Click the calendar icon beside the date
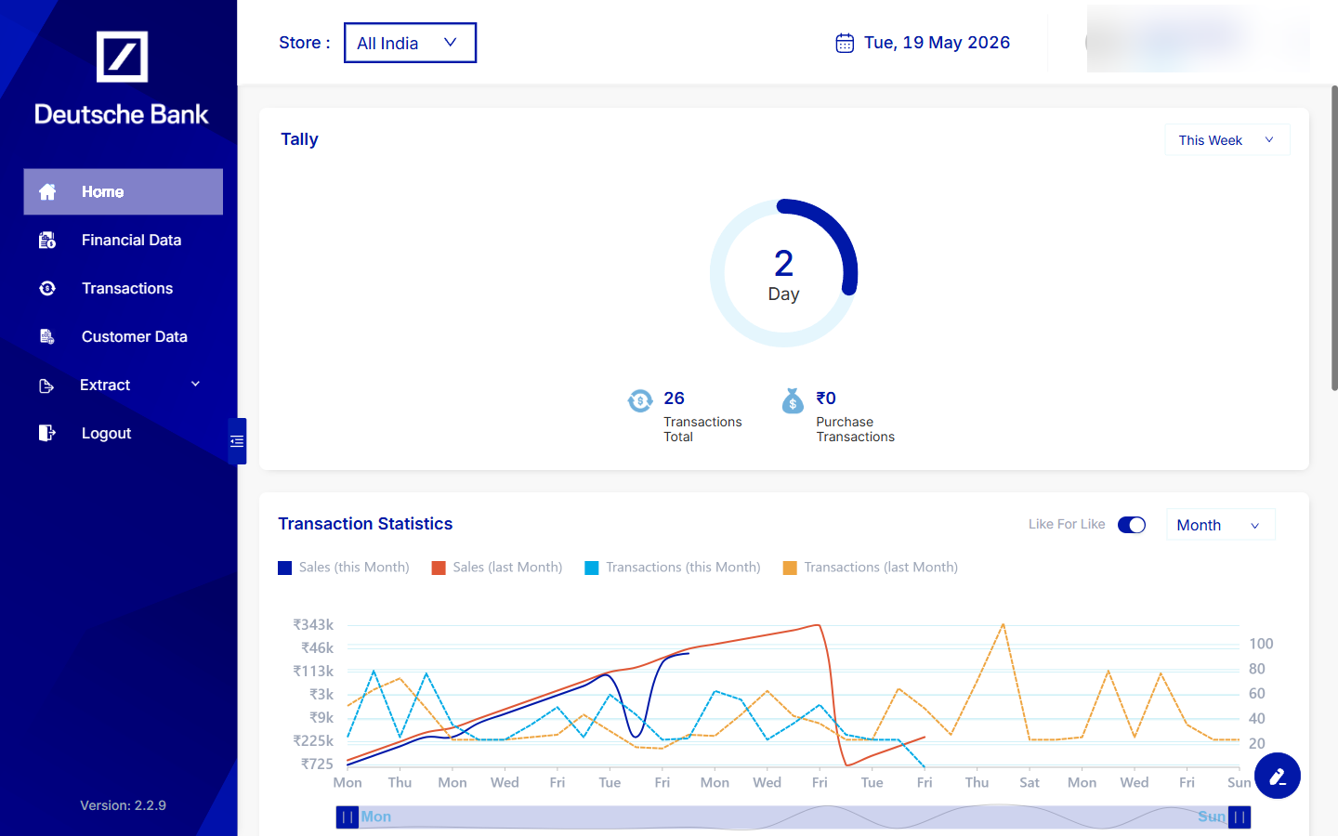 pos(845,43)
